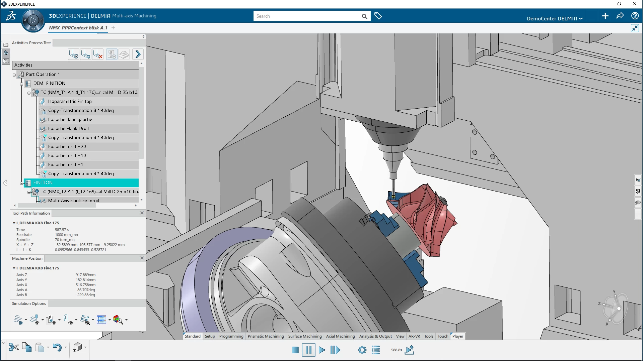Image resolution: width=643 pixels, height=361 pixels.
Task: Open simulation settings gear icon
Action: 362,350
